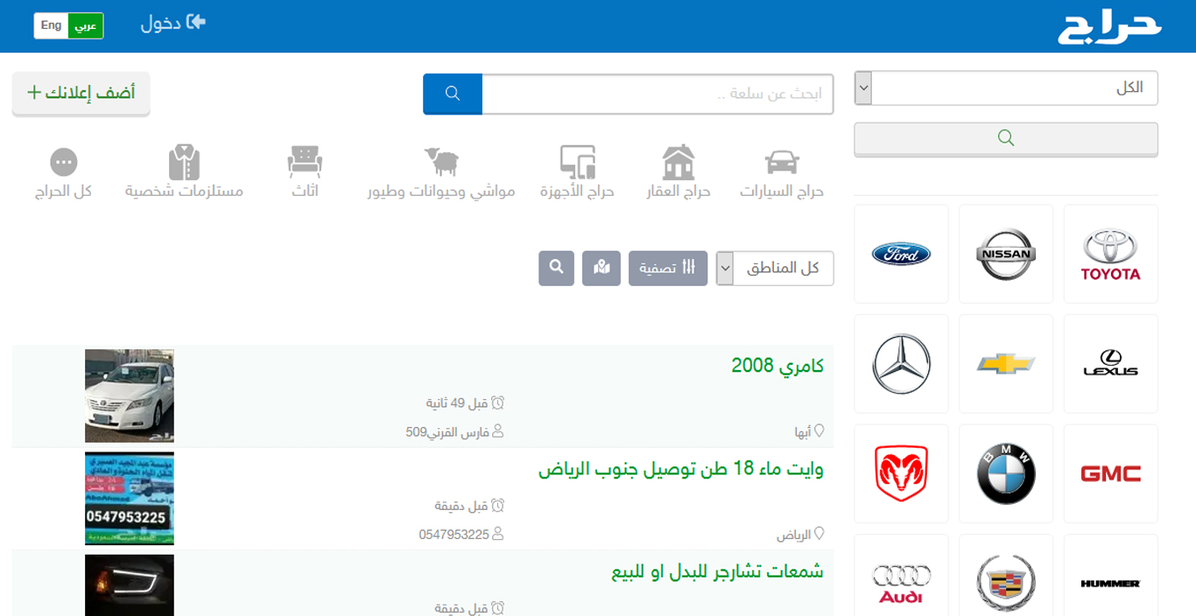The height and width of the screenshot is (616, 1196).
Task: Open حراج الأجهزة devices category
Action: tap(578, 173)
